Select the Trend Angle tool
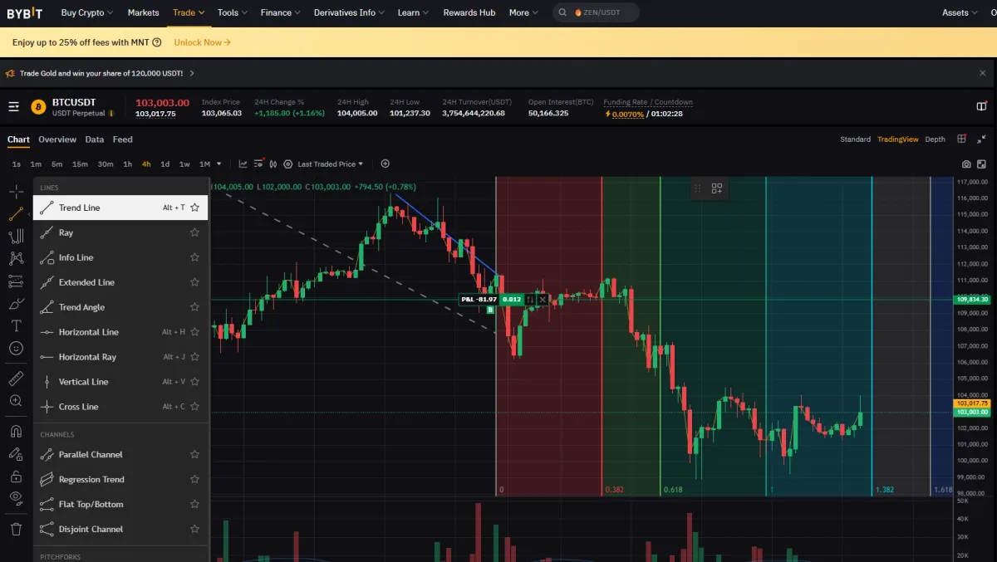Screen dimensions: 997x562 point(120,307)
